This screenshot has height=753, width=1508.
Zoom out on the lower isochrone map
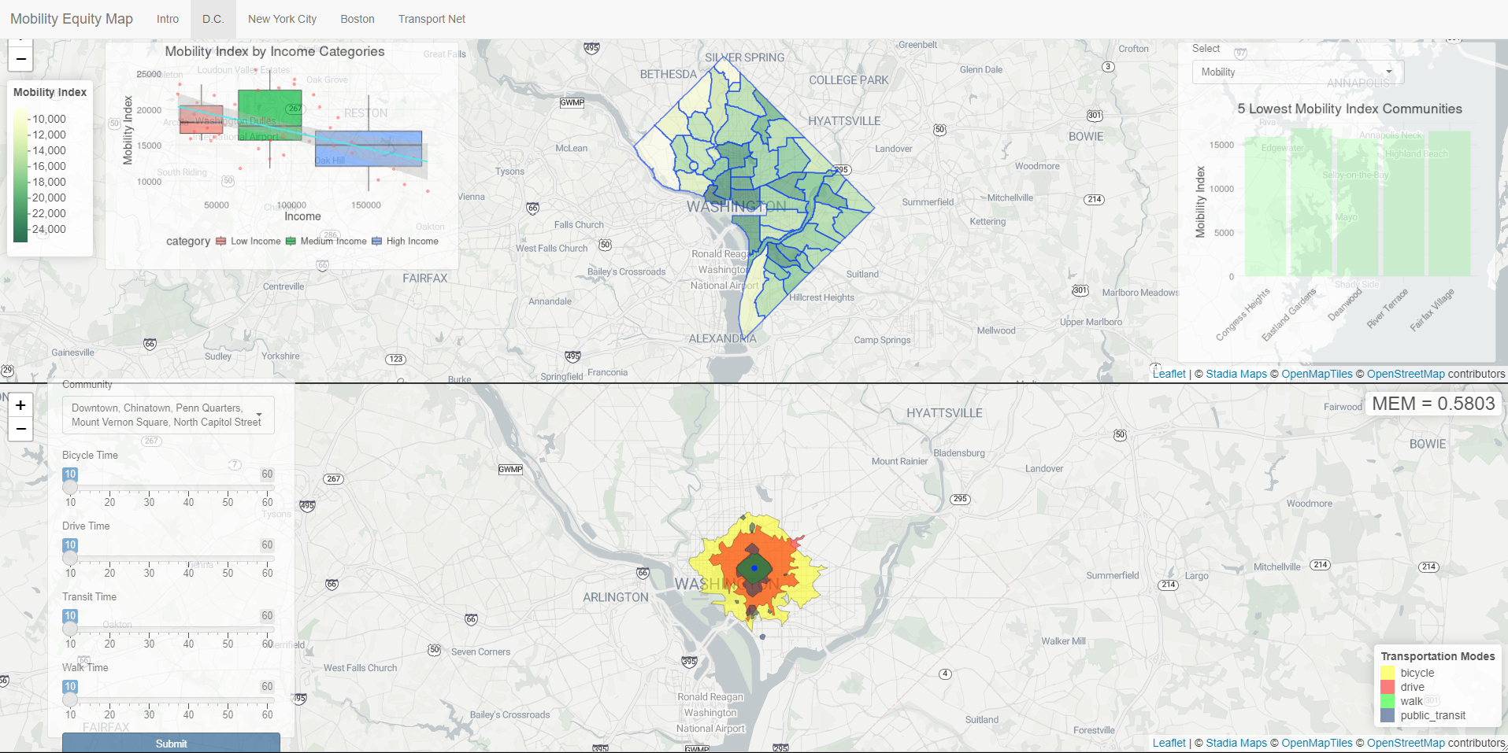(x=20, y=429)
